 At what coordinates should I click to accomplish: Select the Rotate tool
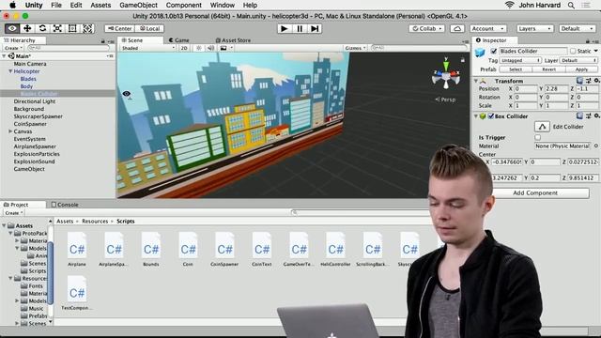tap(42, 28)
